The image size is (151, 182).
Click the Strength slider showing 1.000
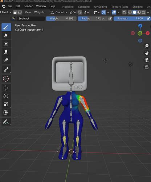pos(130,19)
